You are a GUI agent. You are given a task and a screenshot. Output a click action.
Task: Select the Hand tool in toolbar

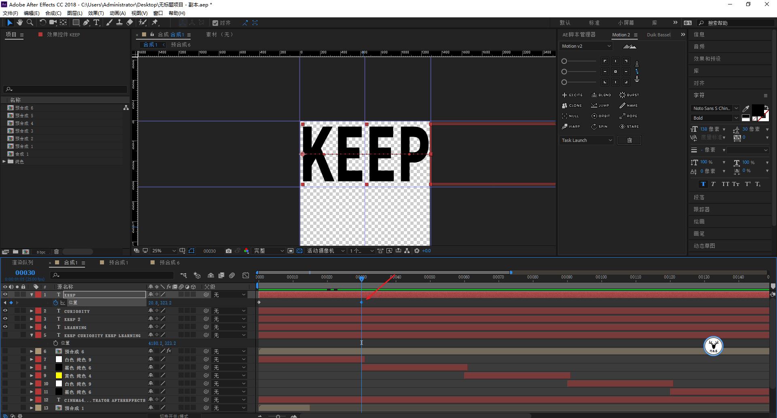pyautogui.click(x=19, y=23)
